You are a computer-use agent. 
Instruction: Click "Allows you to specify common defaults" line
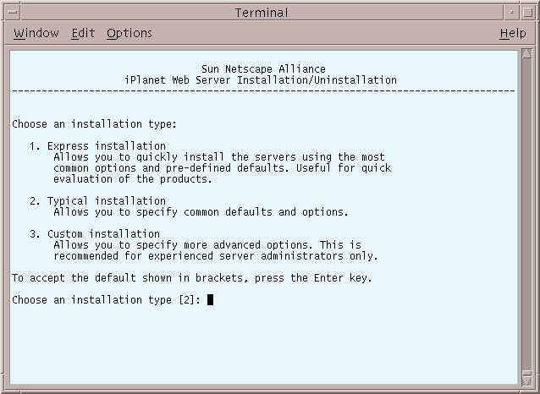click(201, 212)
